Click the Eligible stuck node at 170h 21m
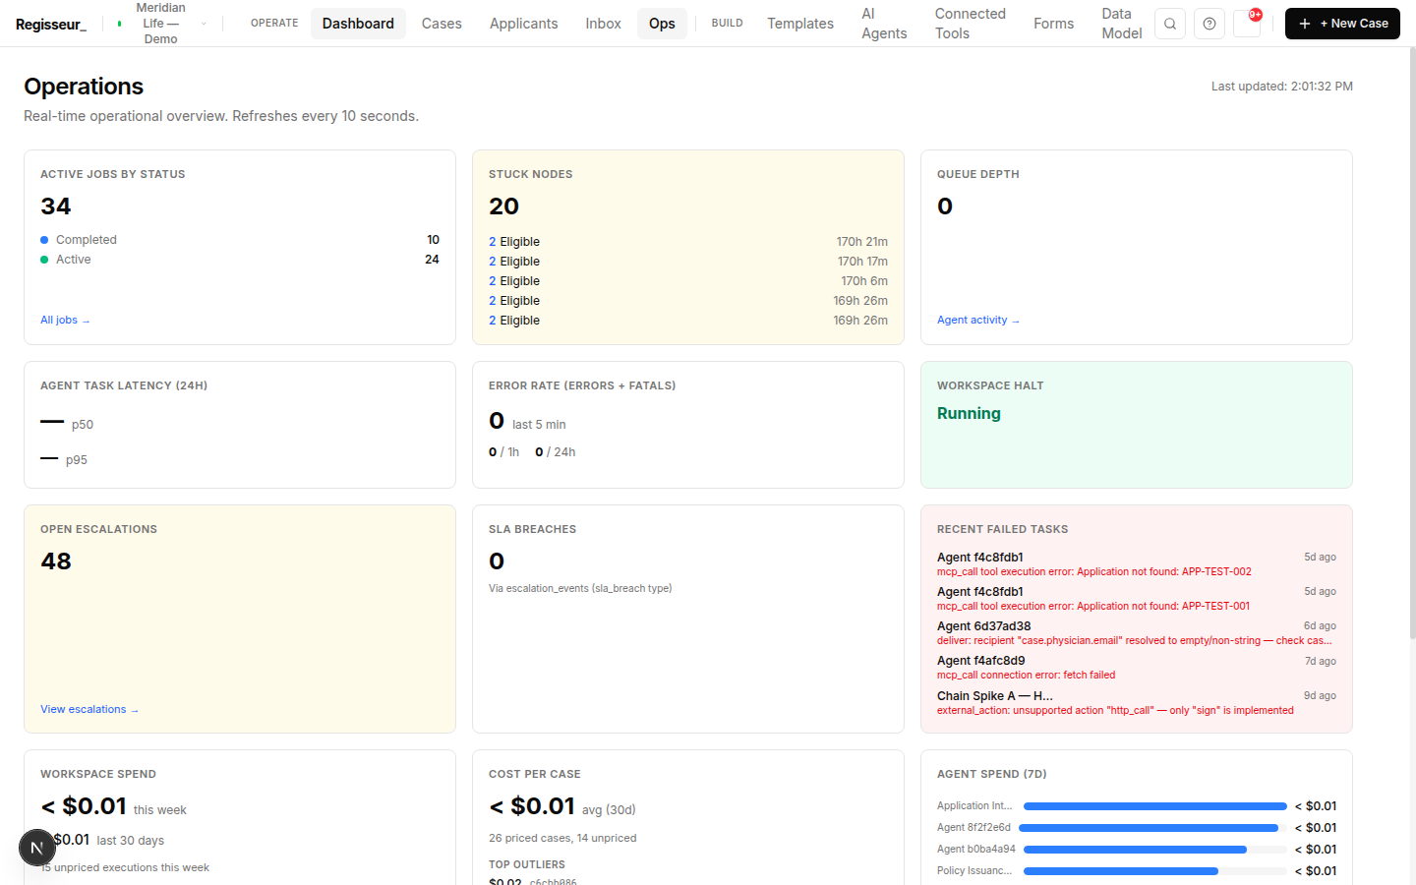Viewport: 1416px width, 885px height. pos(688,242)
